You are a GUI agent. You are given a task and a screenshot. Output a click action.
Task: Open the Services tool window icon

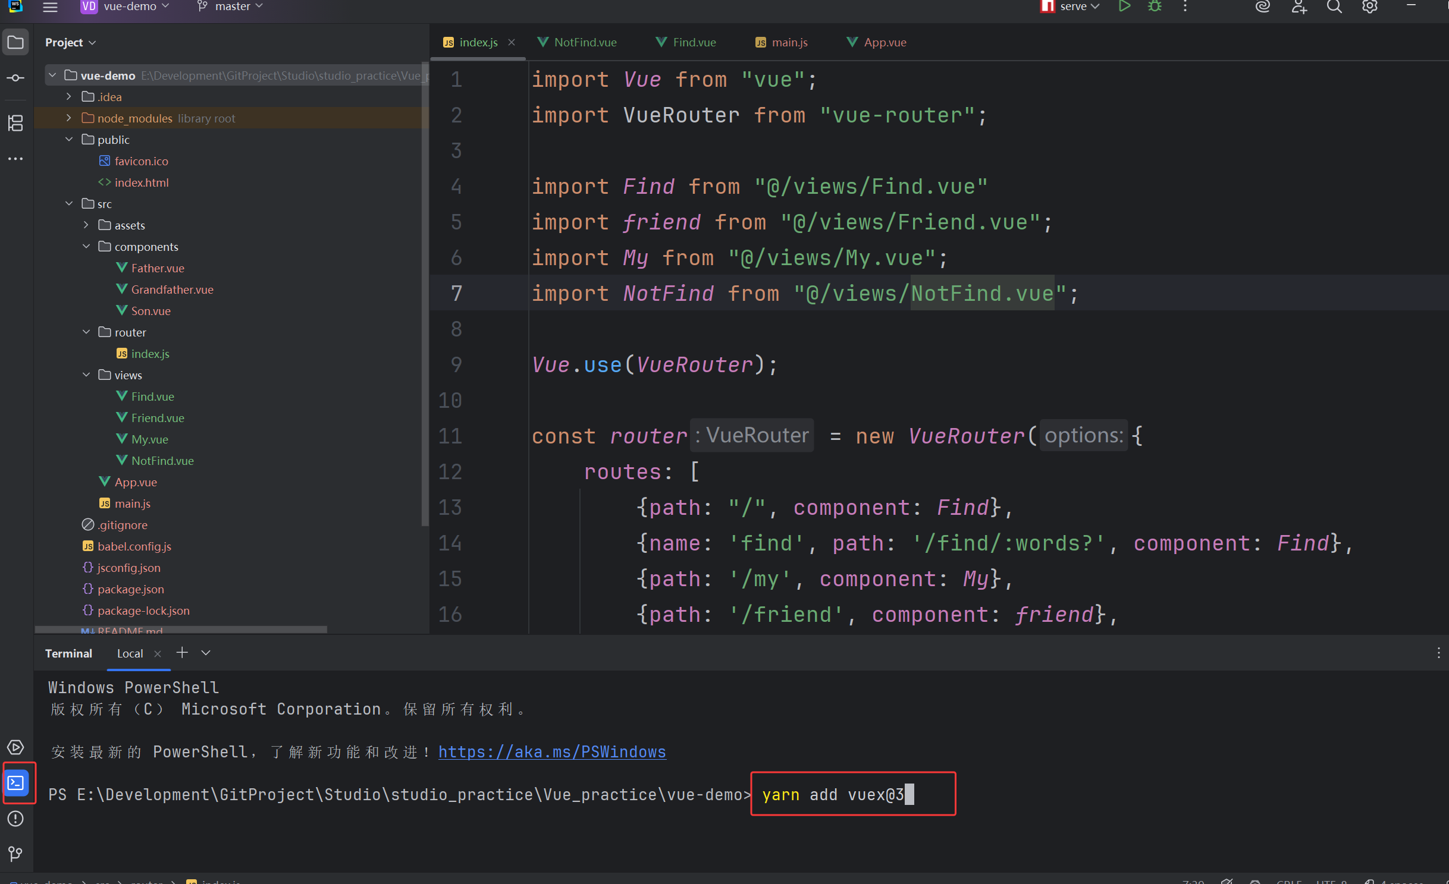click(15, 747)
